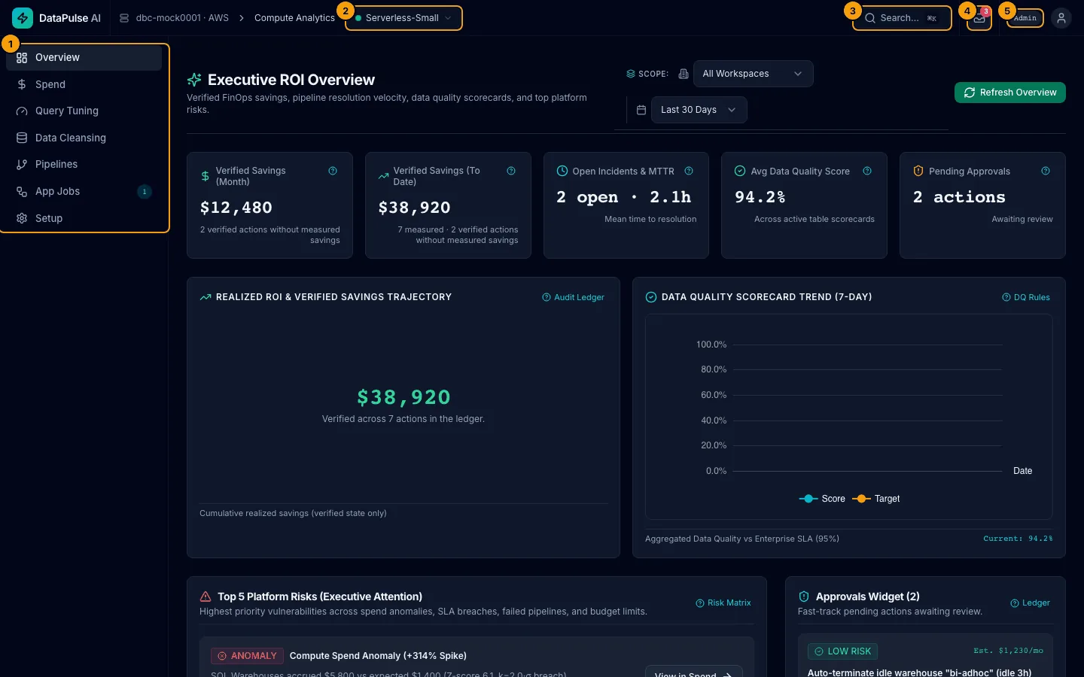This screenshot has width=1084, height=677.
Task: Click the Search input field
Action: (902, 18)
